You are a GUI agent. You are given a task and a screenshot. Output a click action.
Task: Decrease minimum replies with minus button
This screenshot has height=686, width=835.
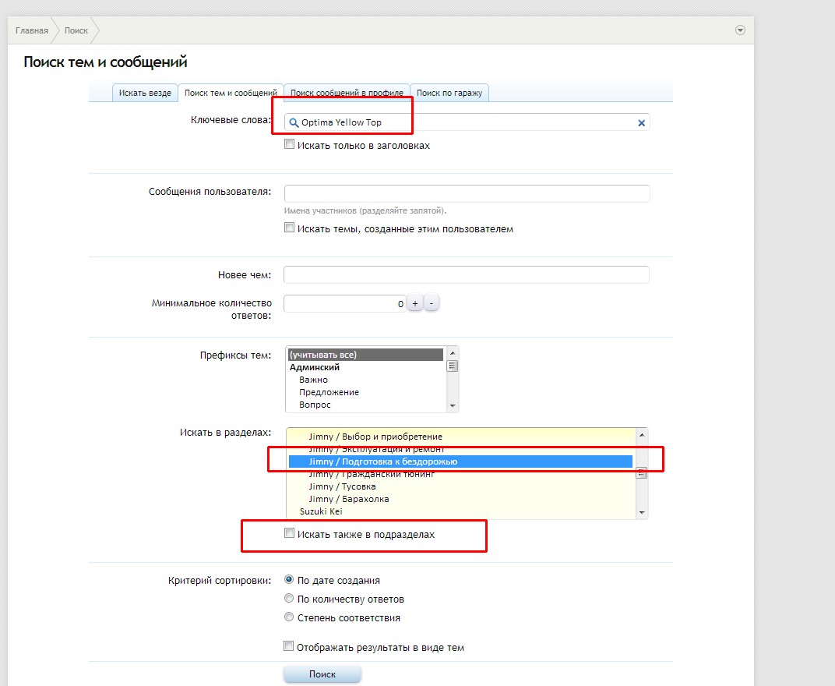432,303
